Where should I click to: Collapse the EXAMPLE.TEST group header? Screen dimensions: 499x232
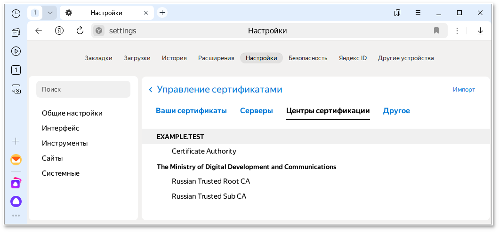[x=316, y=137]
